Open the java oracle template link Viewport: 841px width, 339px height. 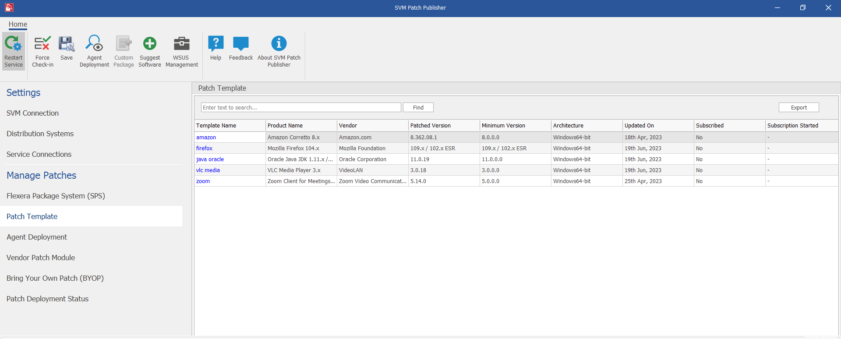[210, 159]
